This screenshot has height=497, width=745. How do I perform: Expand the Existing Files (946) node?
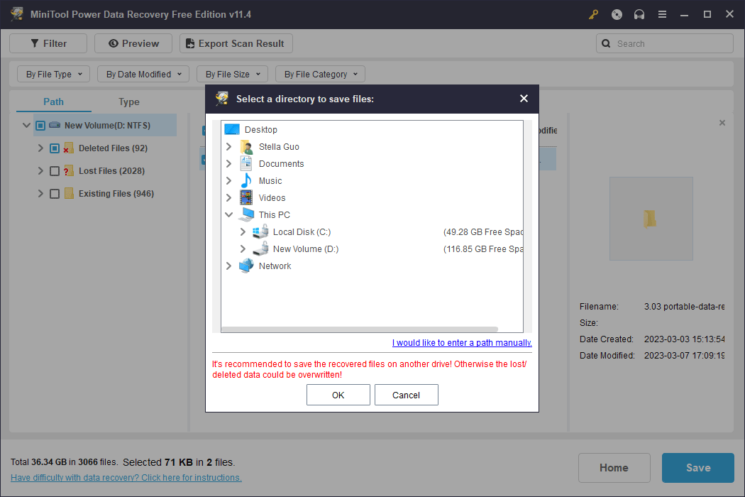pyautogui.click(x=40, y=194)
